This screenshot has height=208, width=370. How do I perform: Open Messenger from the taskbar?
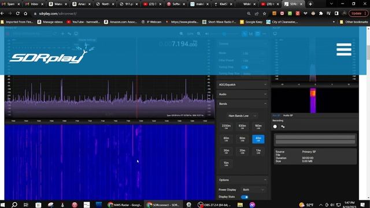[x=252, y=205]
